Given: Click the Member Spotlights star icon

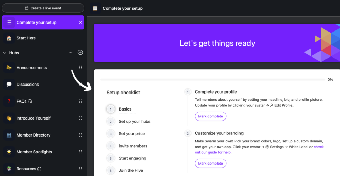Looking at the screenshot, I should pyautogui.click(x=9, y=152).
